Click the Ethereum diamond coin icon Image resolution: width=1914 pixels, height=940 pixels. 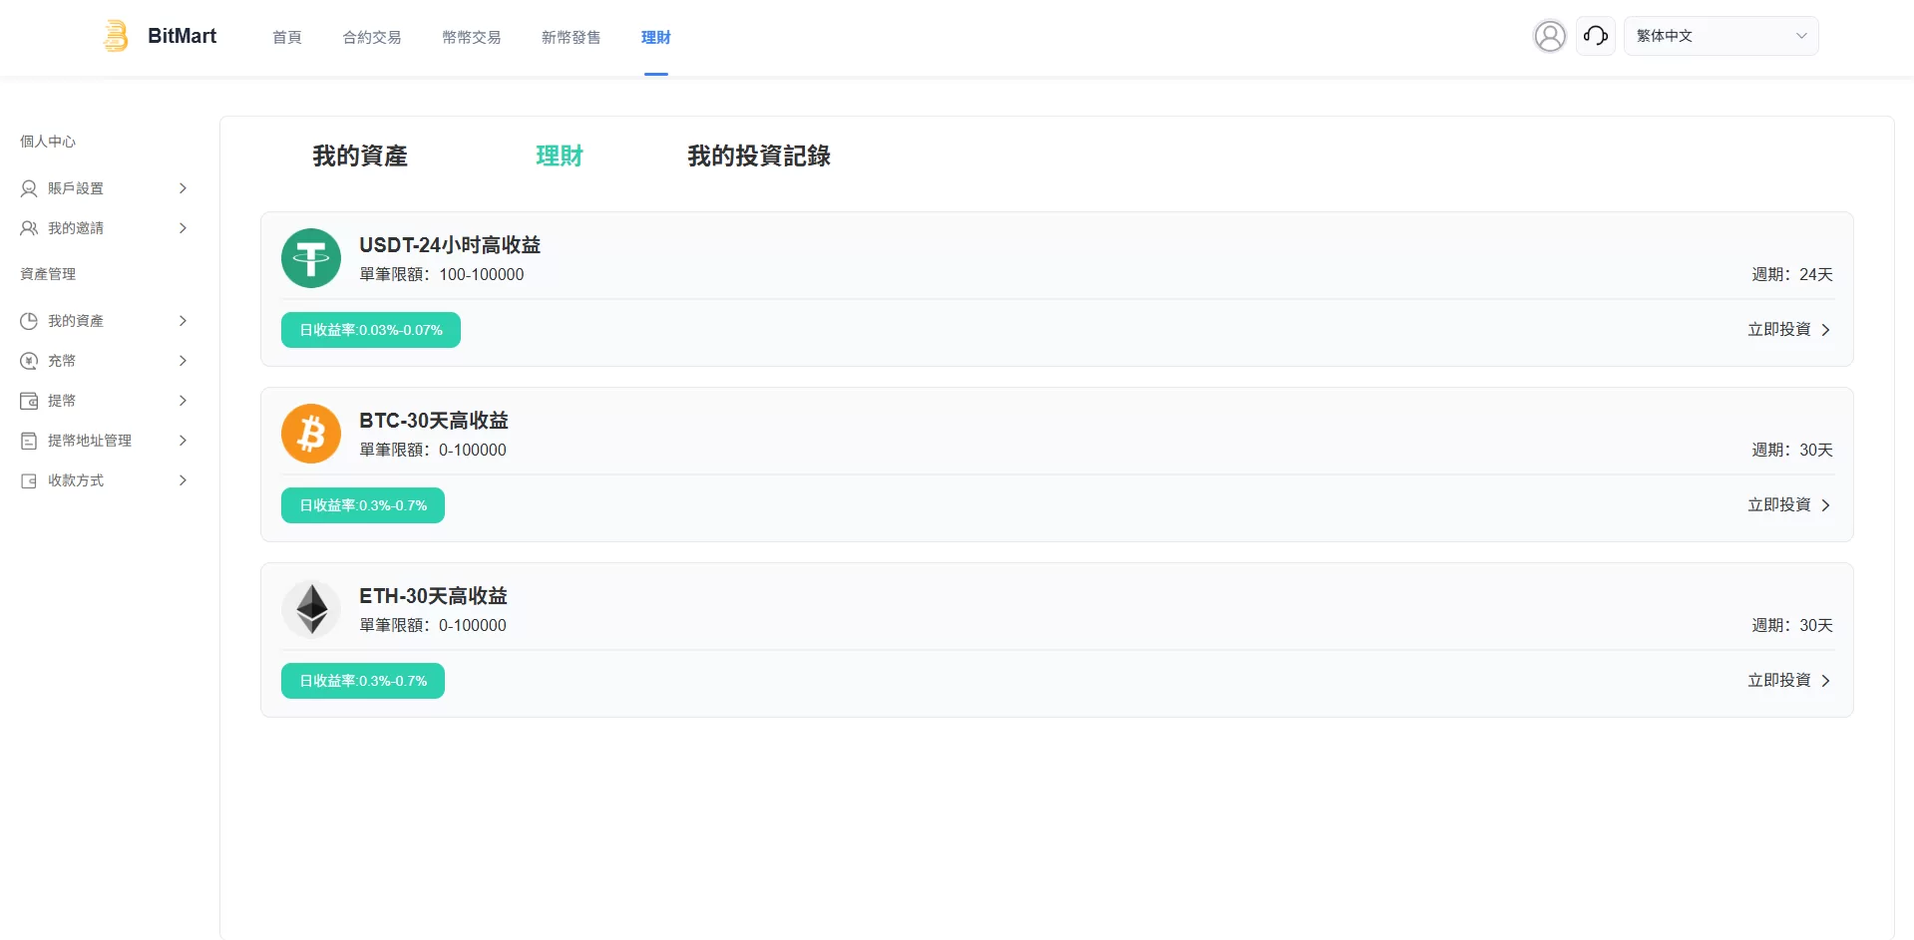[311, 609]
